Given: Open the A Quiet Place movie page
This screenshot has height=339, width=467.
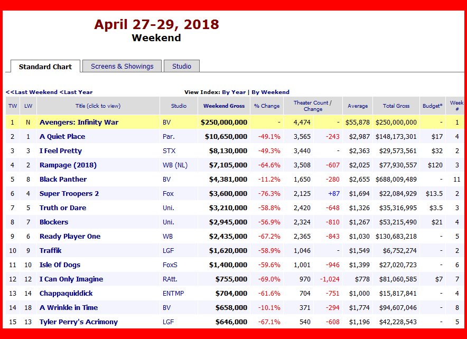Looking at the screenshot, I should click(62, 137).
